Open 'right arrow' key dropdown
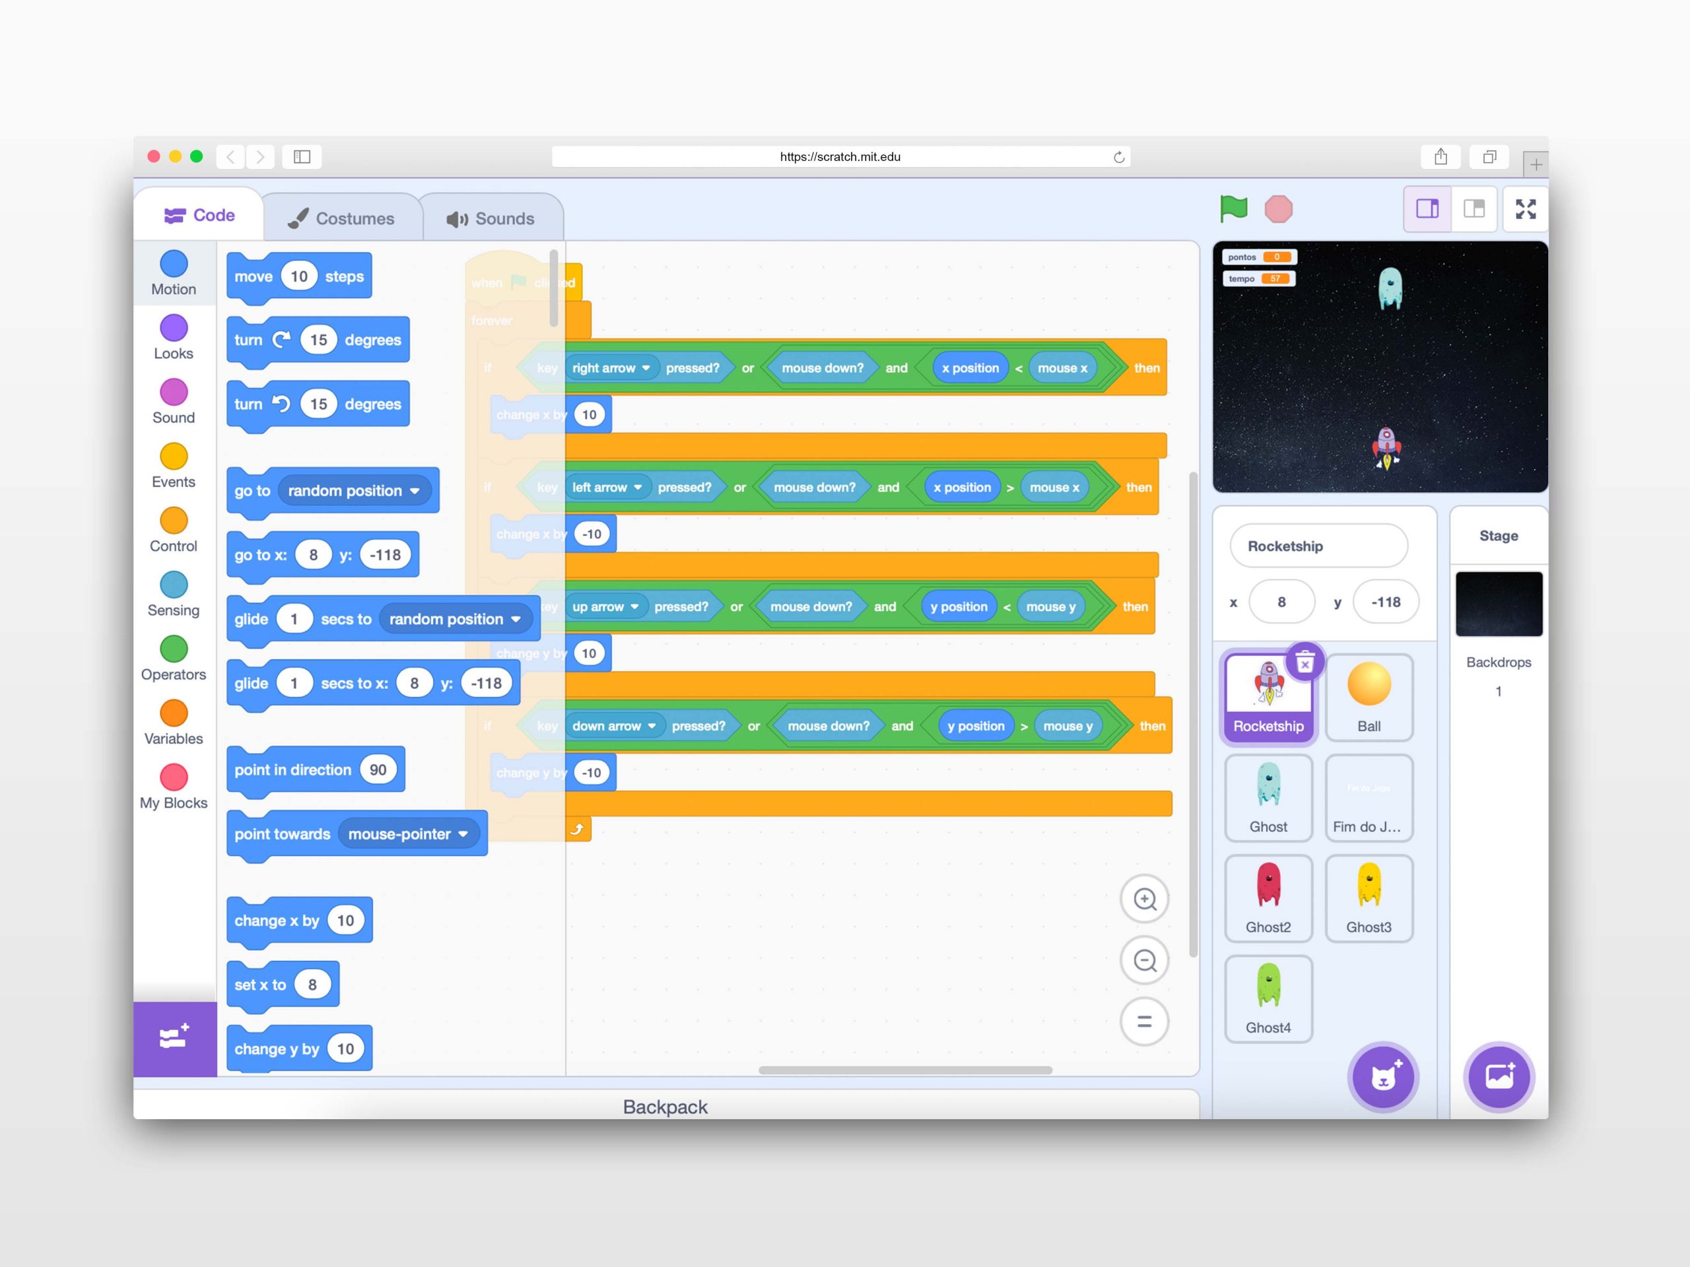Viewport: 1690px width, 1267px height. 646,368
